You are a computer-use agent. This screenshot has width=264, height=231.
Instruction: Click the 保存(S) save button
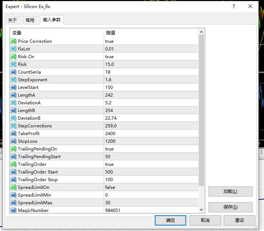point(230,207)
